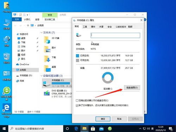Collapse the 设备和驱动器 (3) group
The image size is (176, 132).
click(x=41, y=76)
